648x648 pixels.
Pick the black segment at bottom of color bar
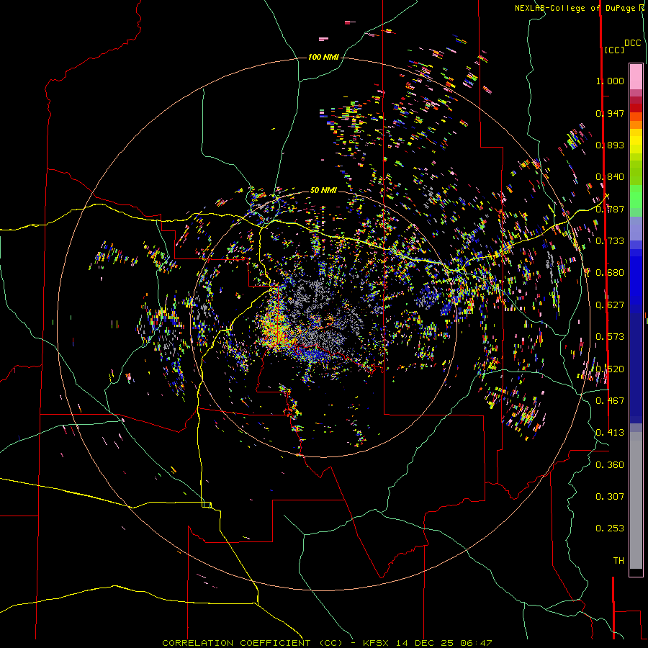[x=636, y=572]
